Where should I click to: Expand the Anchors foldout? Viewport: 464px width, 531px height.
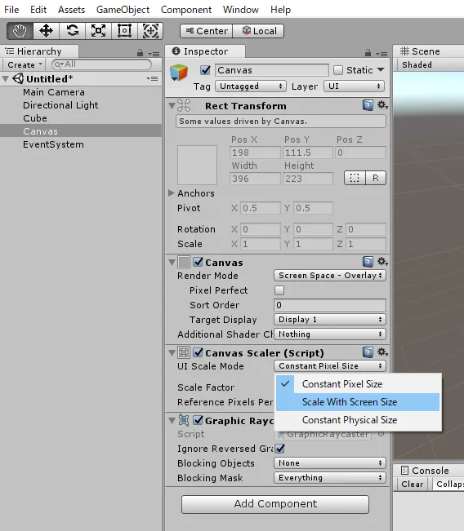(x=172, y=193)
